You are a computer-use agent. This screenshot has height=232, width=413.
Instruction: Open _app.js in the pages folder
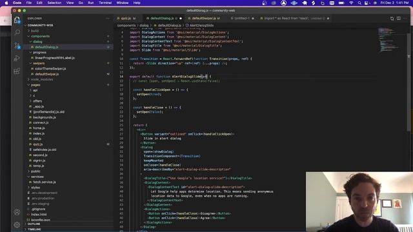(39, 106)
